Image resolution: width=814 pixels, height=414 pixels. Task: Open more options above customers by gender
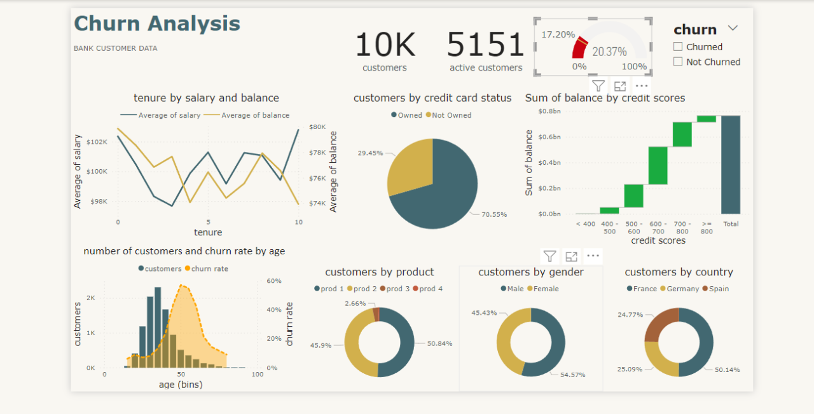pyautogui.click(x=593, y=256)
